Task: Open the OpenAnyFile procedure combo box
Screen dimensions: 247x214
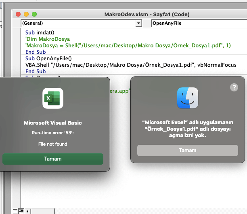Action: [x=199, y=23]
